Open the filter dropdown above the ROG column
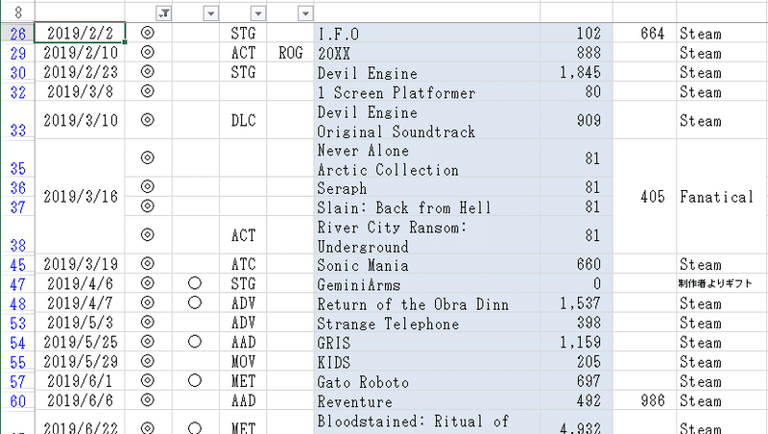768x434 pixels. 305,13
